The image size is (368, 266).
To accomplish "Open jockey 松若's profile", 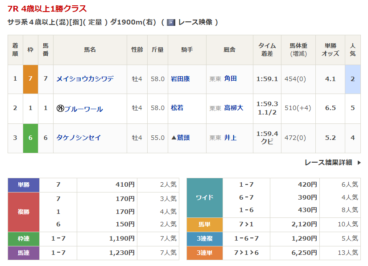I will coord(177,108).
